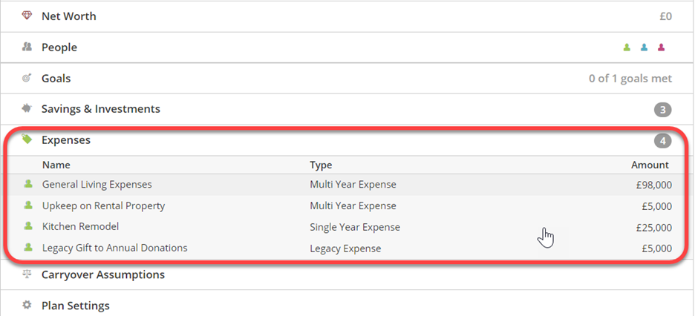Viewport: 695px width, 316px height.
Task: Click the Savings & Investments piggy bank icon
Action: point(27,108)
